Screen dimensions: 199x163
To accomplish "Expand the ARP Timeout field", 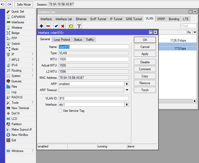I will [x=127, y=90].
